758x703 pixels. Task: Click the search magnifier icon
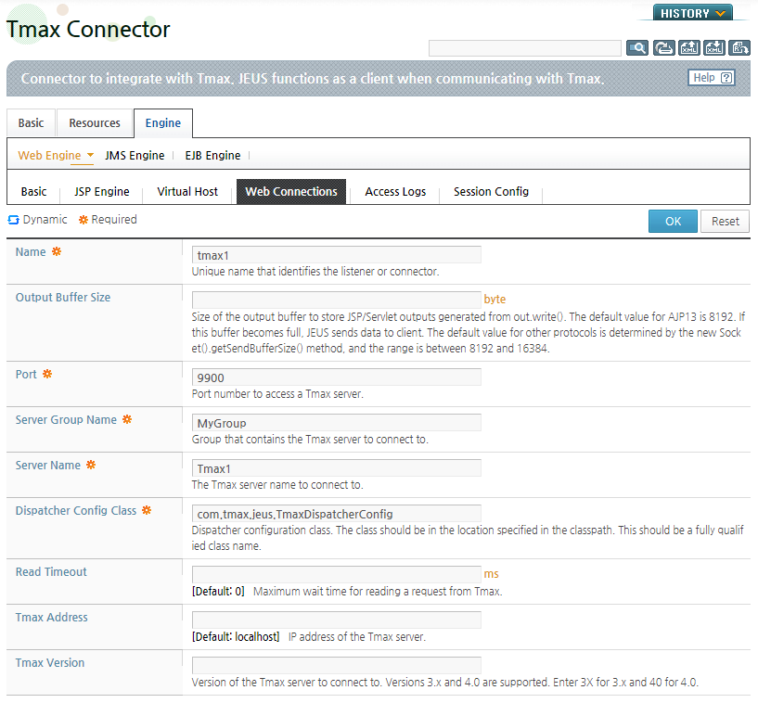pyautogui.click(x=637, y=48)
